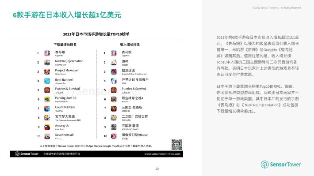Open the www.sensortower-china.com link
314x176 pixels.
pyautogui.click(x=162, y=154)
